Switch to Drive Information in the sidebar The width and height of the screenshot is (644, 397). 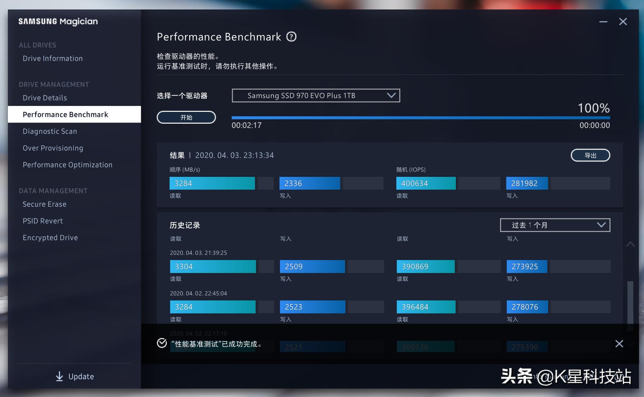(x=52, y=58)
